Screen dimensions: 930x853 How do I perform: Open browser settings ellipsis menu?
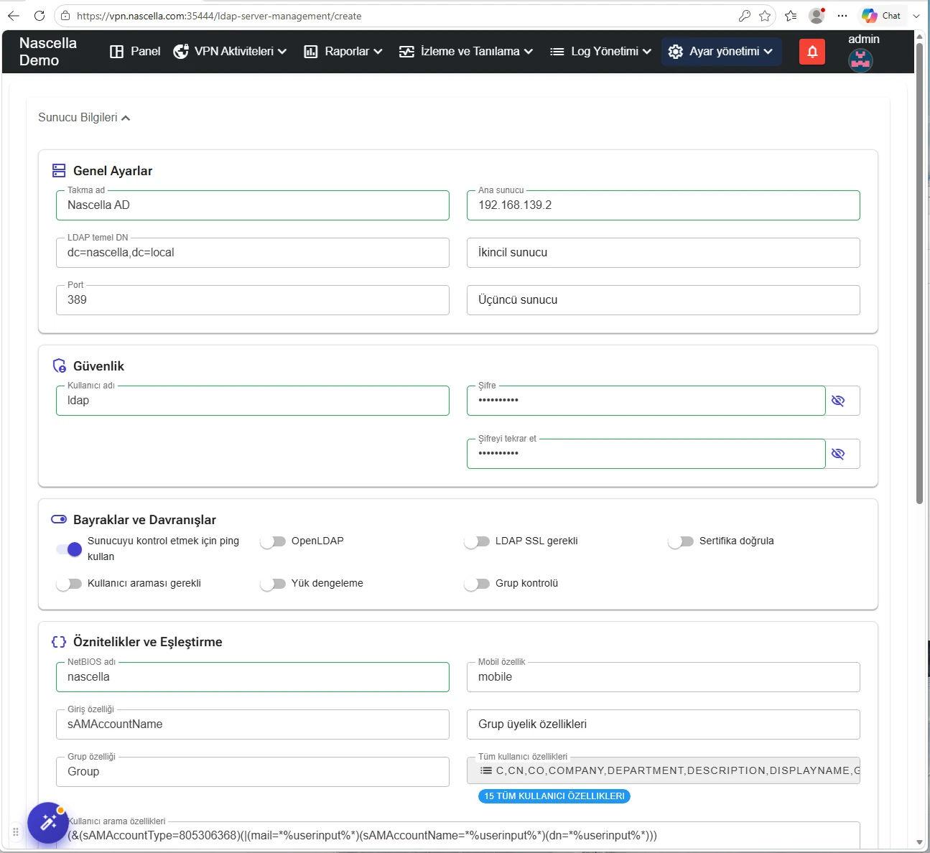(x=842, y=16)
